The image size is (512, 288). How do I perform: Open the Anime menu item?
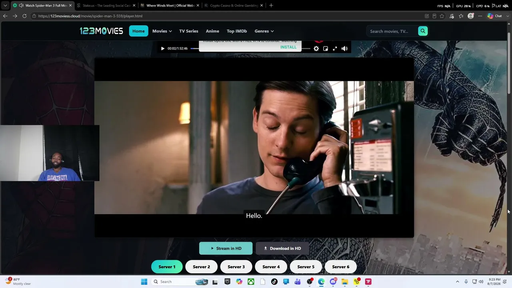[x=212, y=31]
